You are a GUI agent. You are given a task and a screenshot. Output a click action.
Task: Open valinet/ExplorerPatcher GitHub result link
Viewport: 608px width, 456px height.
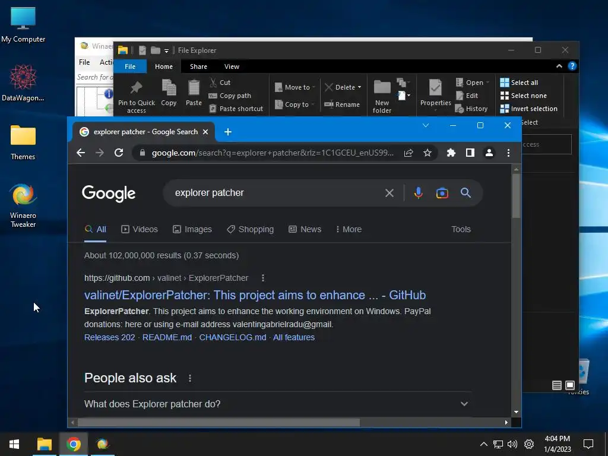click(255, 295)
